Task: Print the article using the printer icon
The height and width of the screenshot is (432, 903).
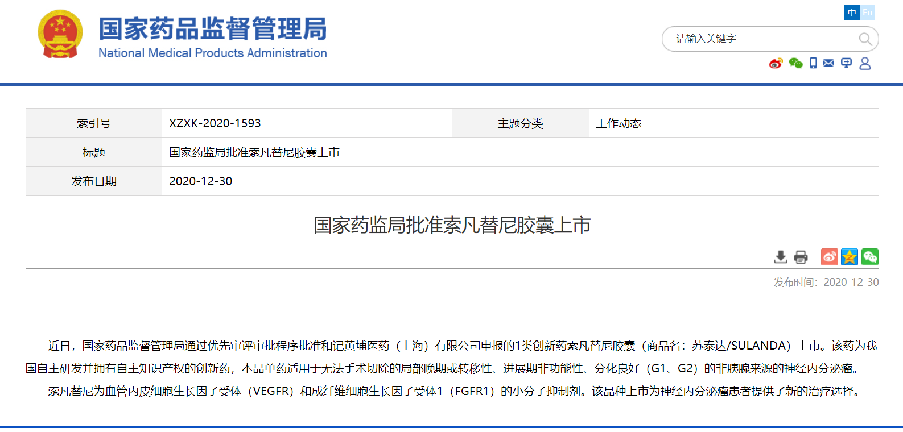Action: pyautogui.click(x=801, y=257)
